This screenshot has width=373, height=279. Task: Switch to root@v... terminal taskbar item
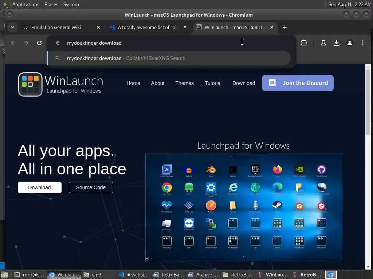click(29, 275)
